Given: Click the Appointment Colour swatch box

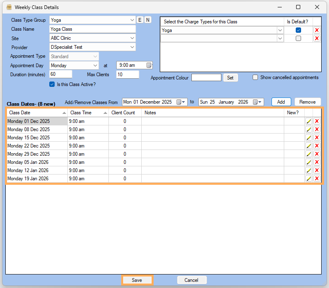Looking at the screenshot, I should pos(206,77).
